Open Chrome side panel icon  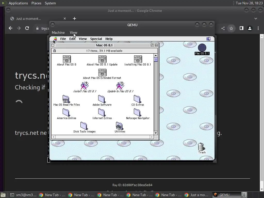(241, 28)
